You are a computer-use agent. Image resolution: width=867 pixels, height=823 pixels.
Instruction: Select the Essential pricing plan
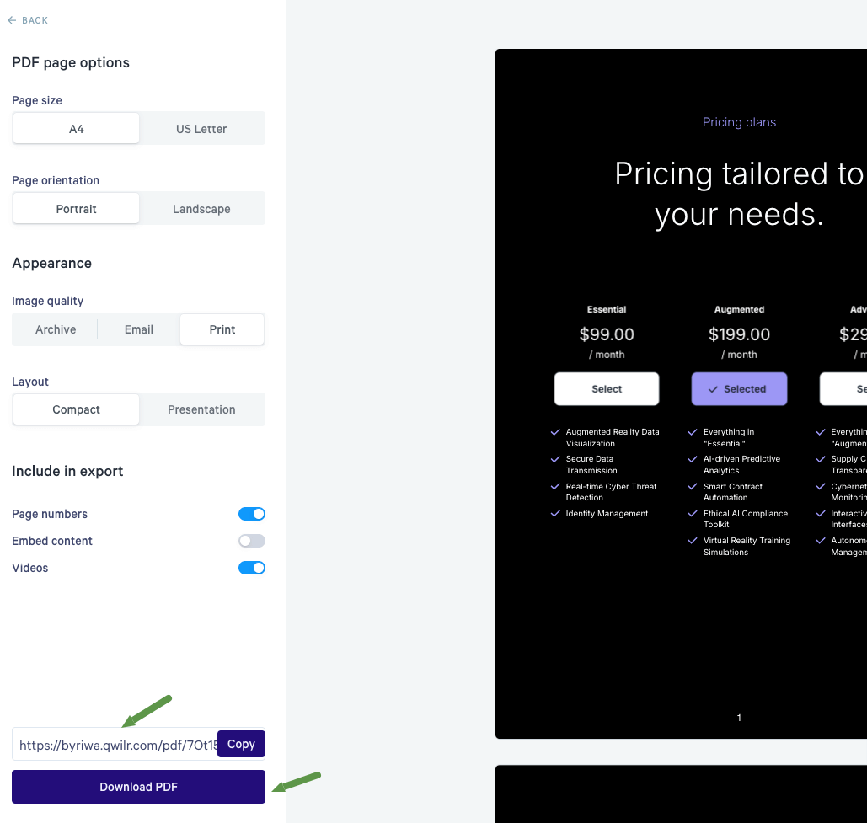pos(607,389)
